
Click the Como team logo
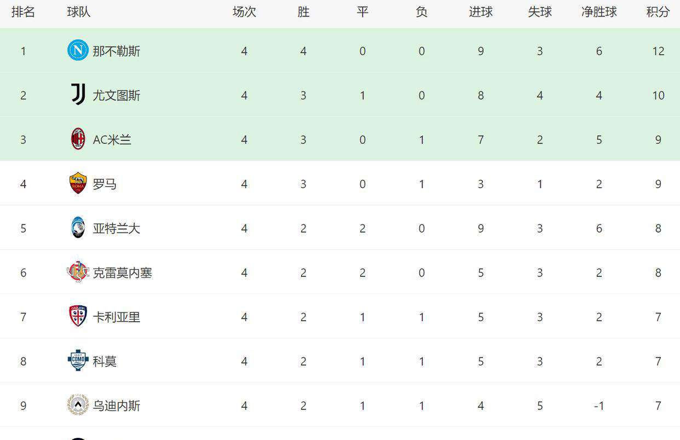(x=77, y=361)
